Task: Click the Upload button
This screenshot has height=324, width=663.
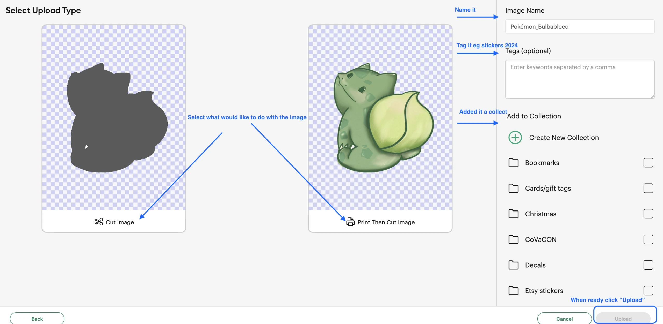Action: pyautogui.click(x=623, y=318)
